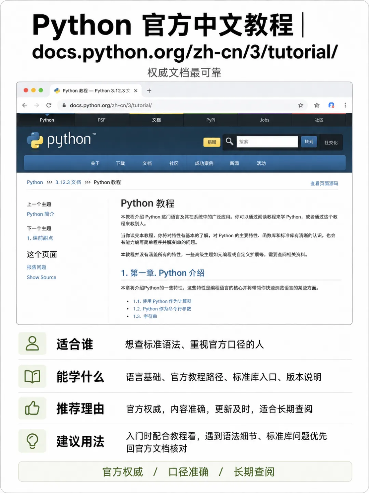
Task: Click the Python logo on the site header
Action: point(61,140)
